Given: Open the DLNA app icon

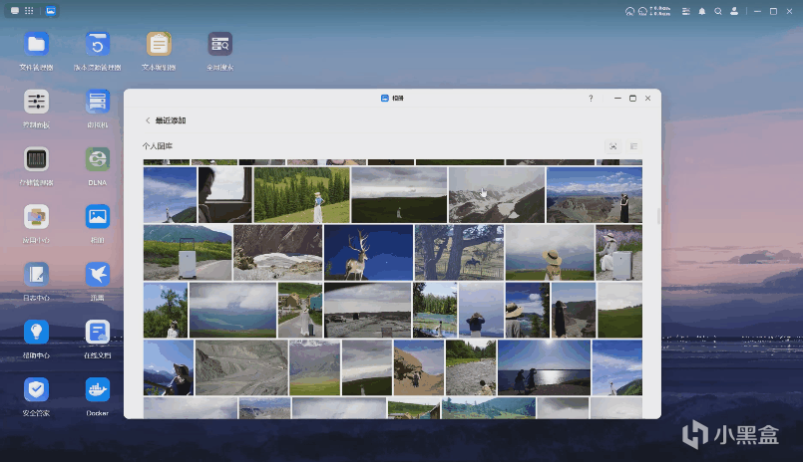Looking at the screenshot, I should [97, 159].
